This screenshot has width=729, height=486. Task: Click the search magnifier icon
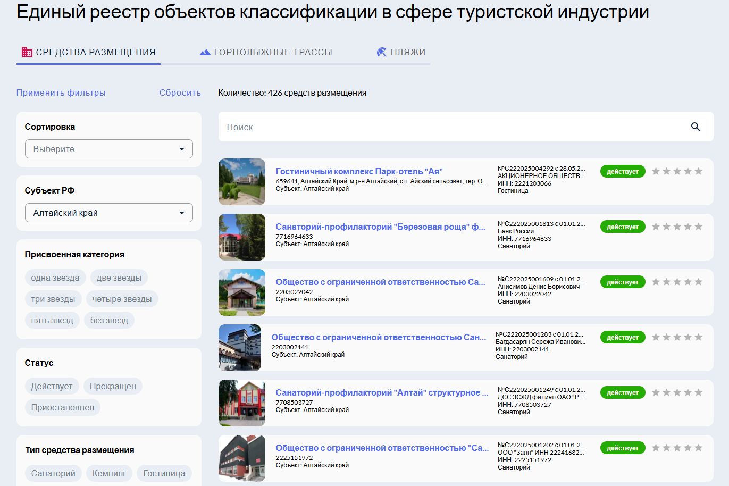pyautogui.click(x=696, y=127)
